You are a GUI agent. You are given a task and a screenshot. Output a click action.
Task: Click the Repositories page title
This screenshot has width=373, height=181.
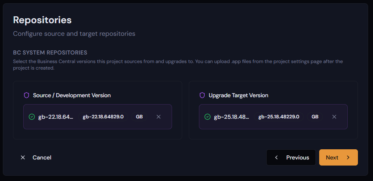tap(42, 20)
